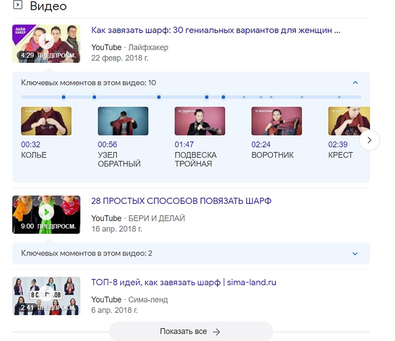Open title link 28 ПРОСТЫХ СПОСОБОВ ПОВЯЗАТЬ ШАРФ
395x341 pixels.
tap(181, 201)
